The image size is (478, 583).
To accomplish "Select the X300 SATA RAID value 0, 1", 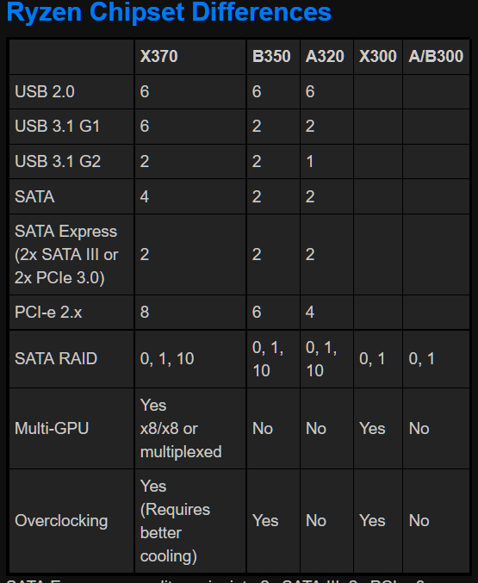I will point(372,359).
